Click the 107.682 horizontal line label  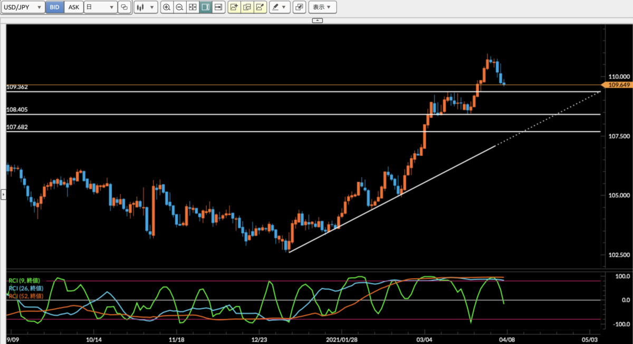[17, 127]
